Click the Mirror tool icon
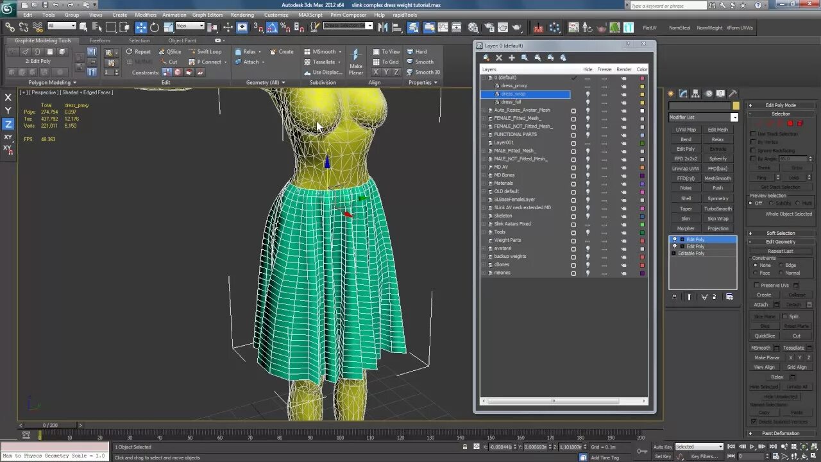This screenshot has width=821, height=462. tap(383, 28)
